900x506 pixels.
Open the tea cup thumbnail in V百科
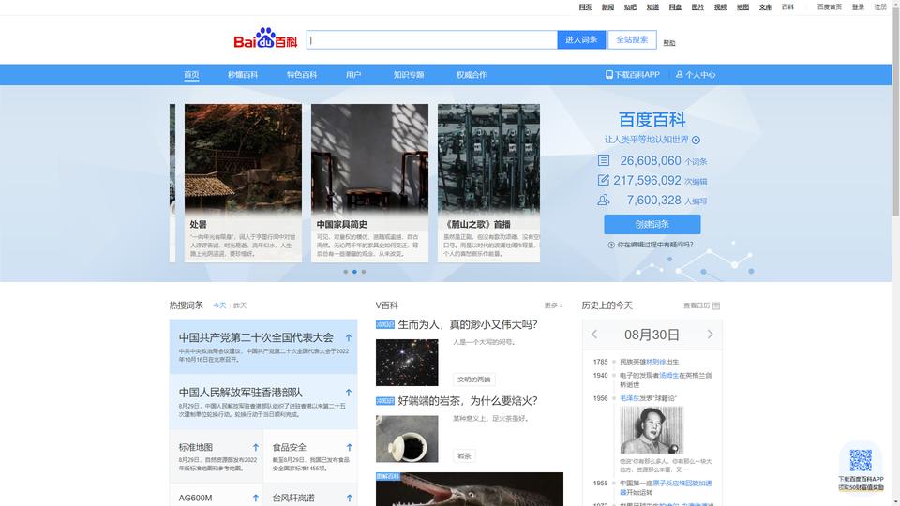(x=407, y=439)
